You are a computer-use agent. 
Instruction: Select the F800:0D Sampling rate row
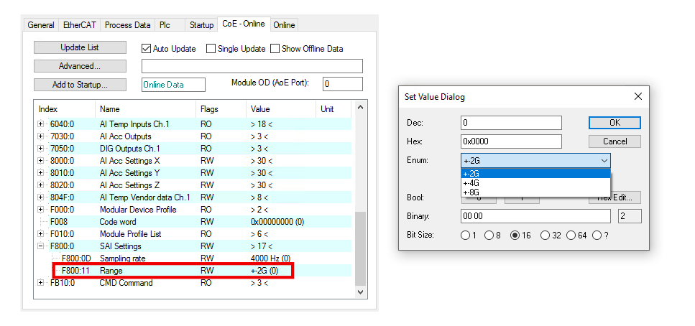(194, 259)
